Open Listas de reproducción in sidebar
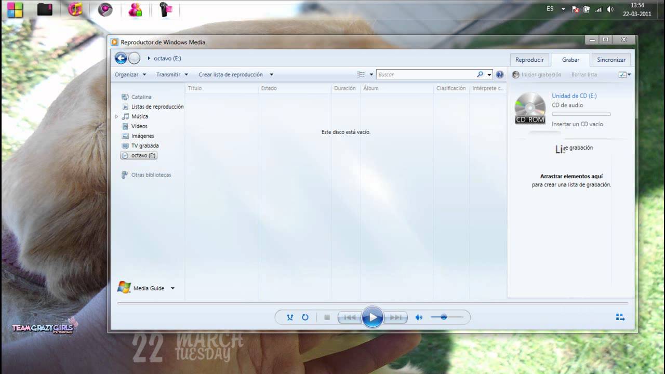 (157, 106)
